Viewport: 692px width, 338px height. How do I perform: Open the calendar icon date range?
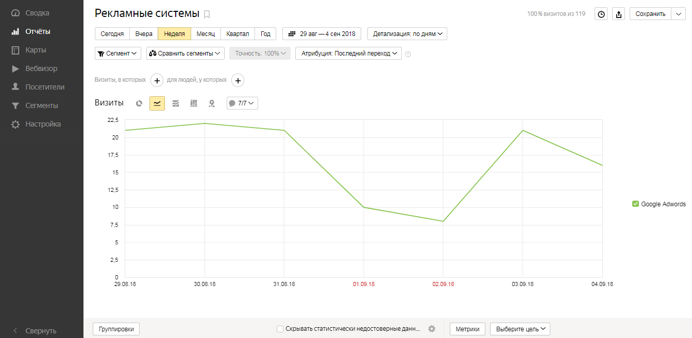tap(292, 34)
